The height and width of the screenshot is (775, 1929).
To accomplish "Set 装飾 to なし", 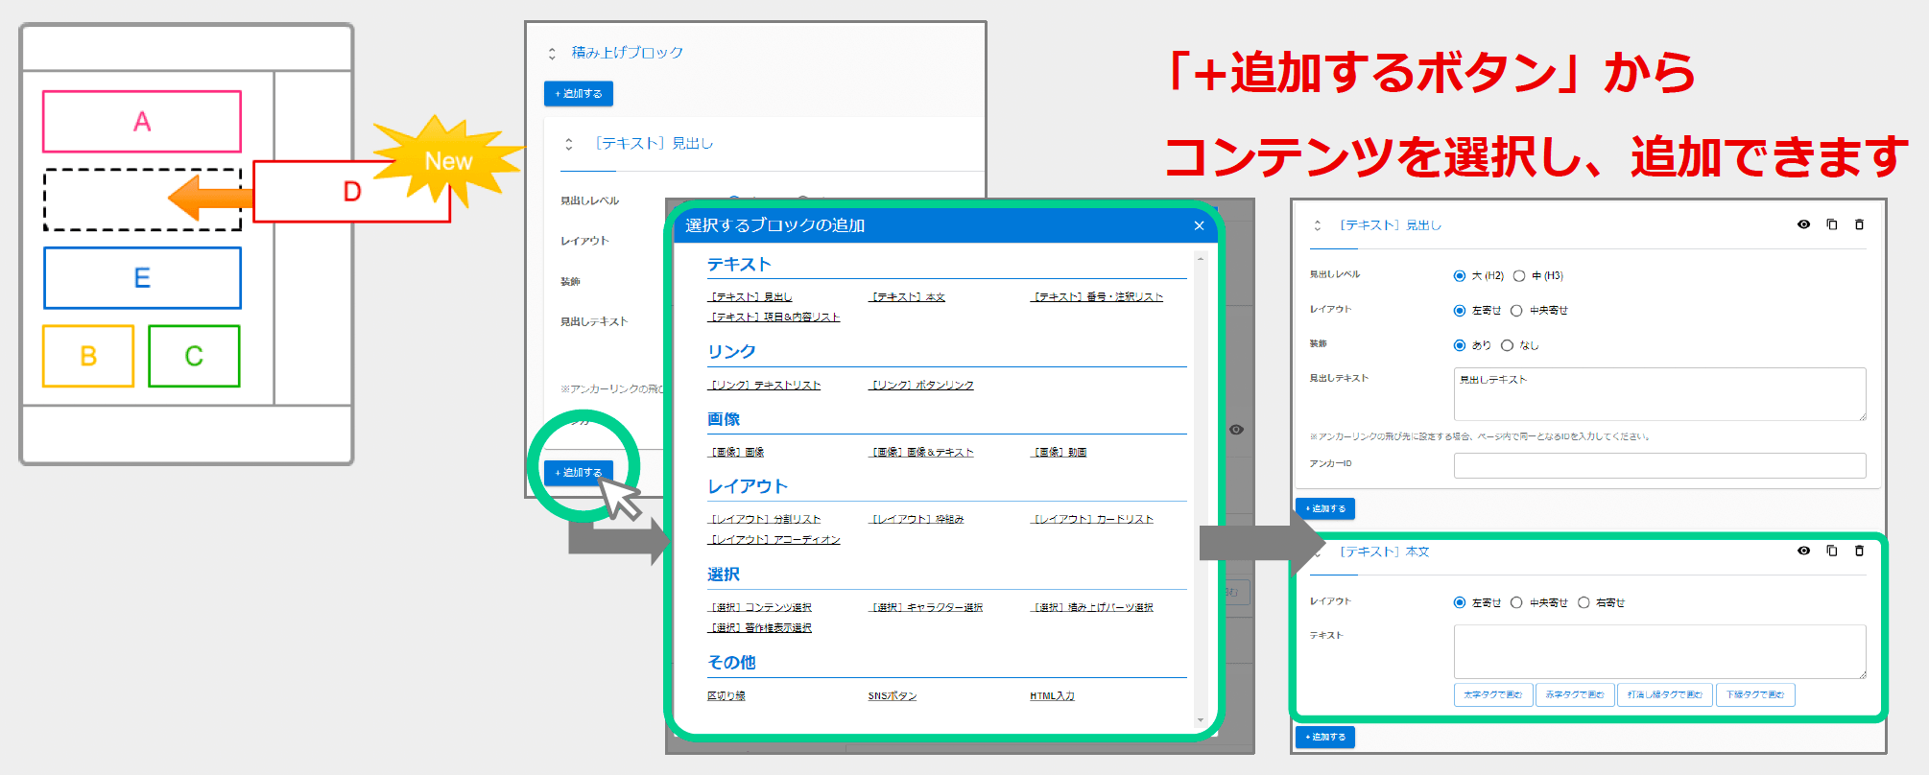I will (1507, 345).
